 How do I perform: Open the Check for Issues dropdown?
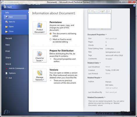[x=40, y=56]
